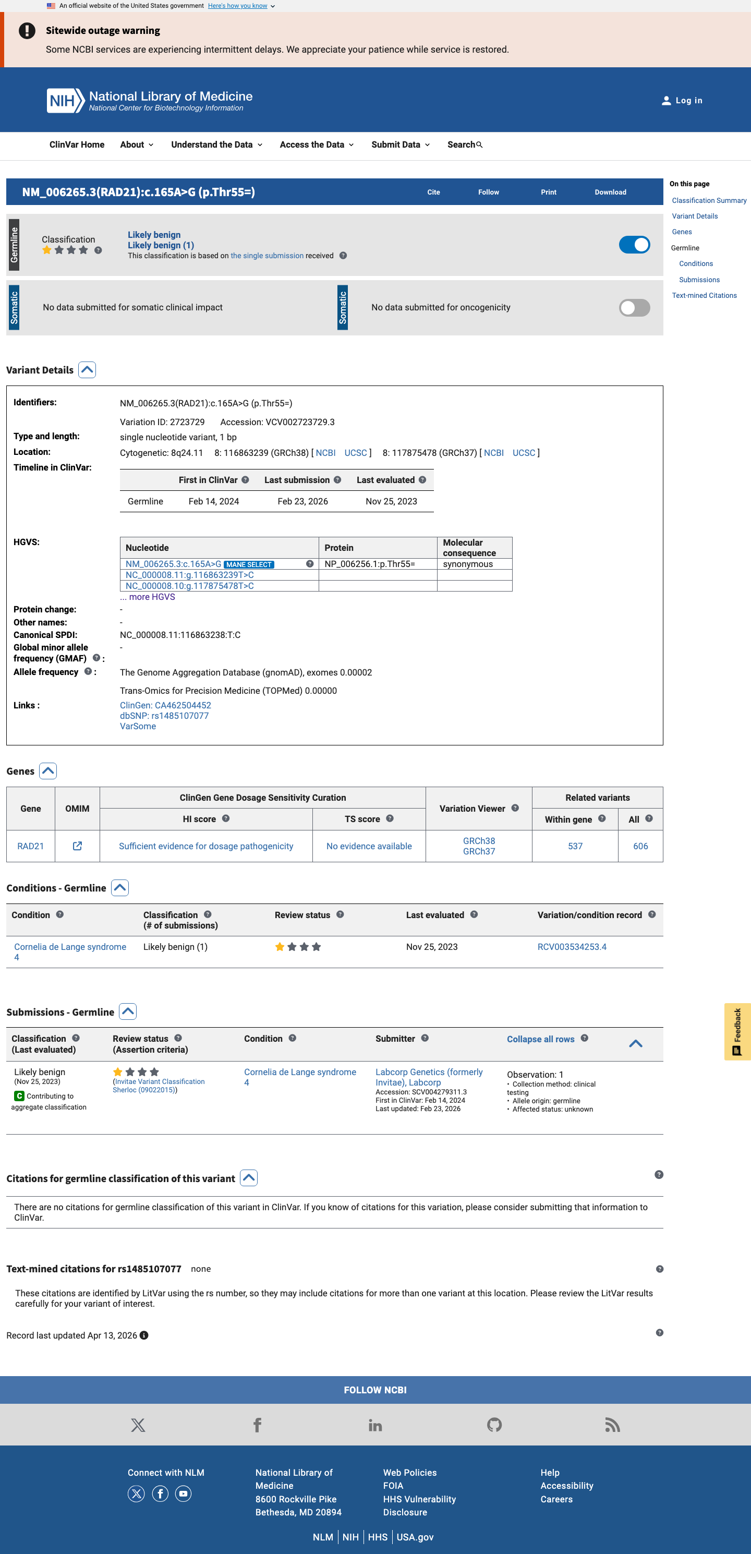The width and height of the screenshot is (751, 1554).
Task: Collapse the germline citations section
Action: (249, 1178)
